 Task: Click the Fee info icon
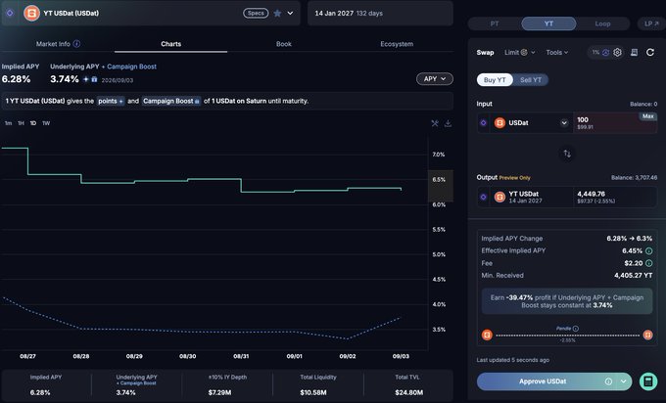(x=649, y=263)
